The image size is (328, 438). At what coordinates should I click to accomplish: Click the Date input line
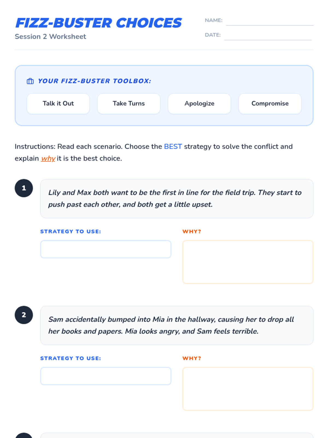point(268,36)
